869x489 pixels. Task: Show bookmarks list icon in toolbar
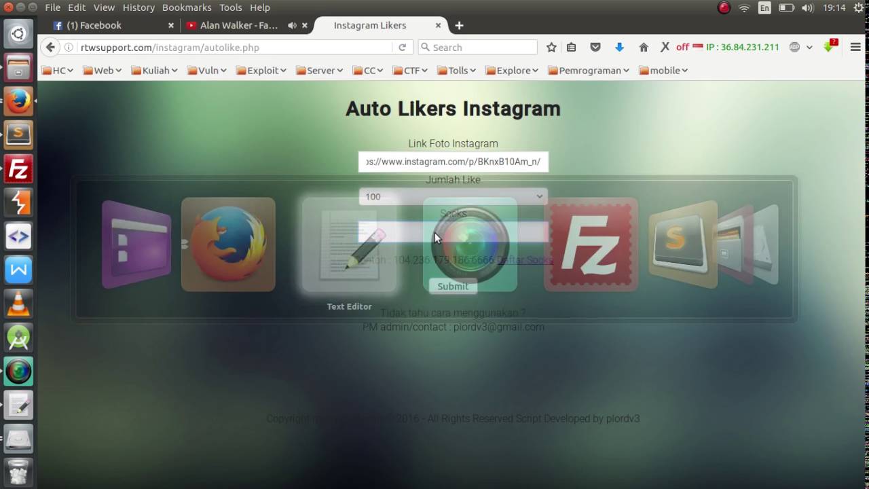[x=572, y=48]
